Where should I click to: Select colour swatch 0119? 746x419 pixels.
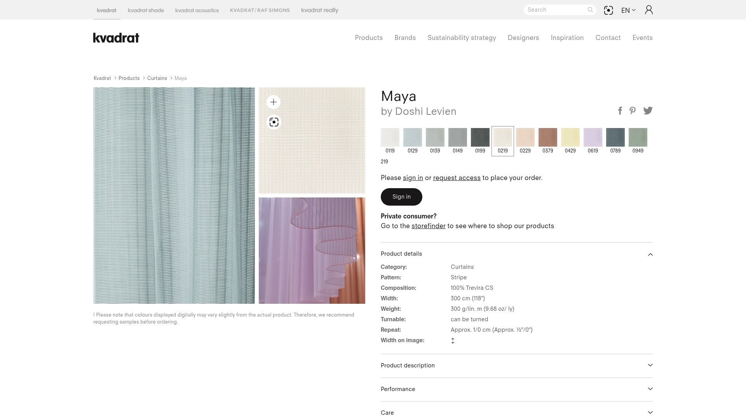[390, 137]
